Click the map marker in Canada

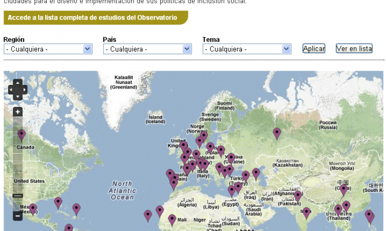(x=22, y=134)
